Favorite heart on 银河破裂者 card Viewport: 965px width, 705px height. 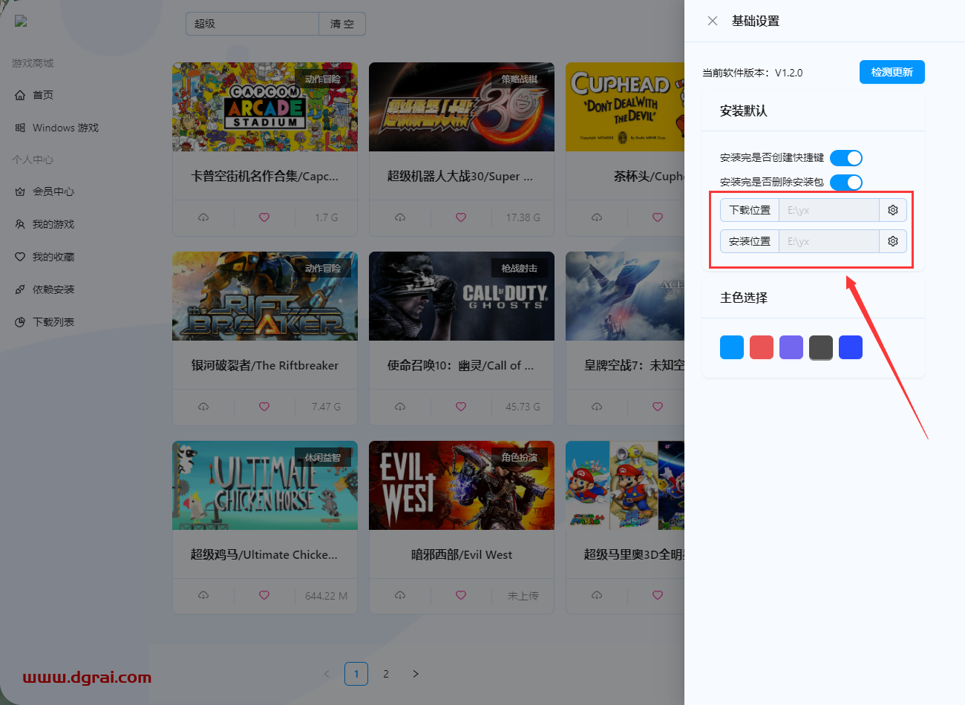point(264,407)
